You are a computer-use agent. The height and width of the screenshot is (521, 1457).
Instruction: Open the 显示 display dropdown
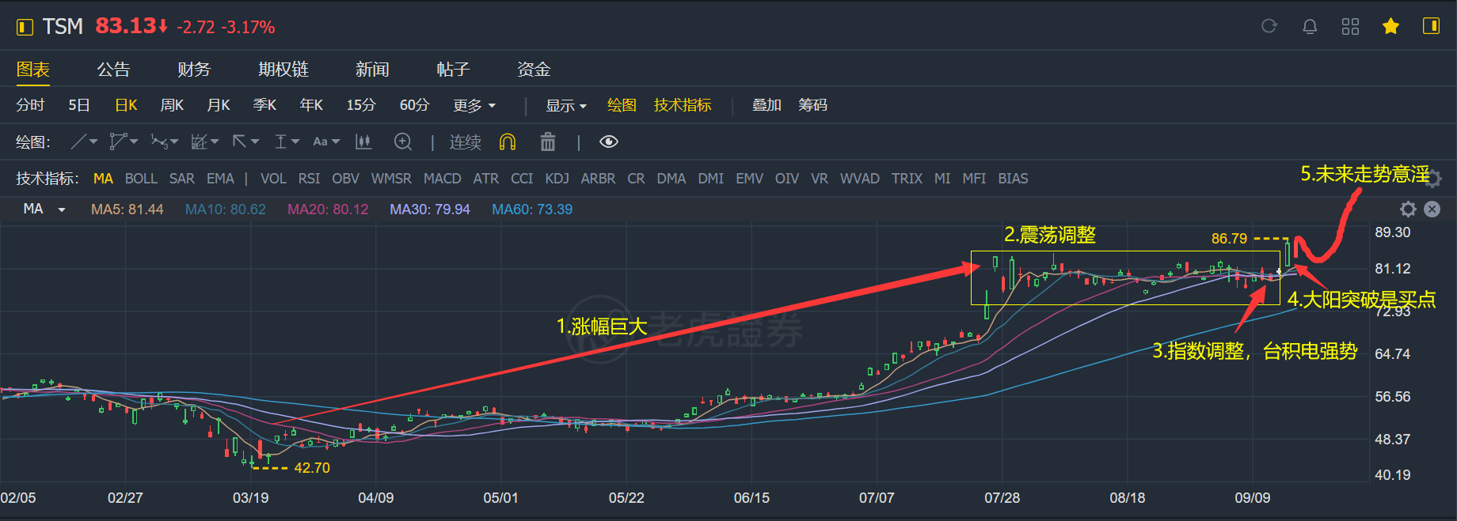point(566,105)
